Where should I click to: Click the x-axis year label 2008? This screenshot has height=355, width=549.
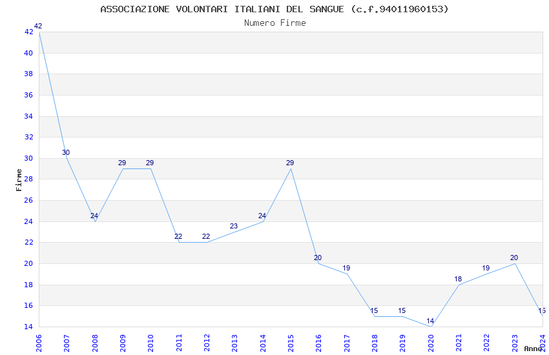[x=94, y=343]
